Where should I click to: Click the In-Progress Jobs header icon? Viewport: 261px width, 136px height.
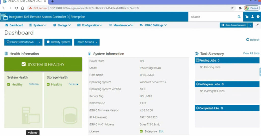[x=197, y=84]
